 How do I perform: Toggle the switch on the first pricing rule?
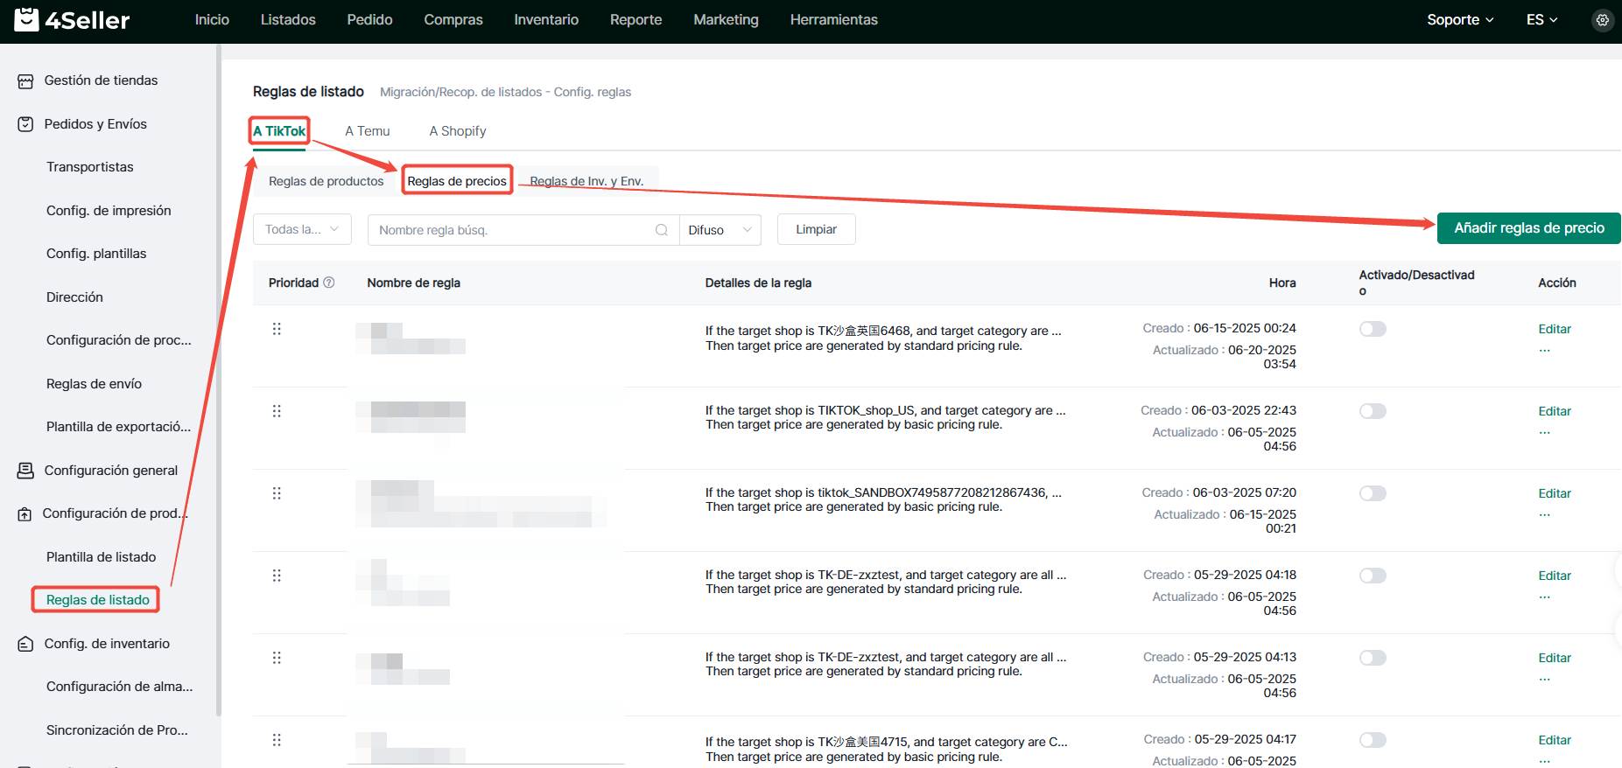point(1373,329)
